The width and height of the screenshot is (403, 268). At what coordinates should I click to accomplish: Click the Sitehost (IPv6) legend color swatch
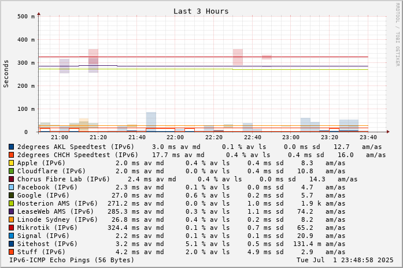(11, 244)
